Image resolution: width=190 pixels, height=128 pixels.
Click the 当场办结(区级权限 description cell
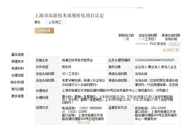(x=156, y=82)
